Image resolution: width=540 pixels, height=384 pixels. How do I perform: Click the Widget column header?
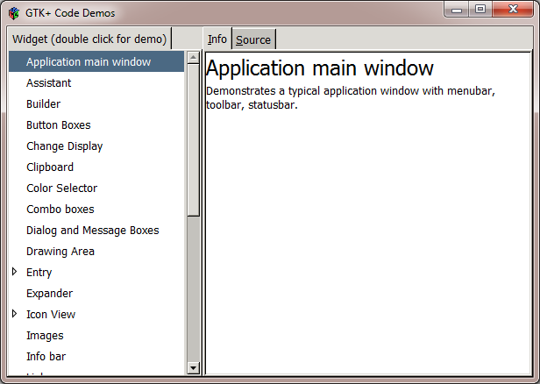click(89, 39)
